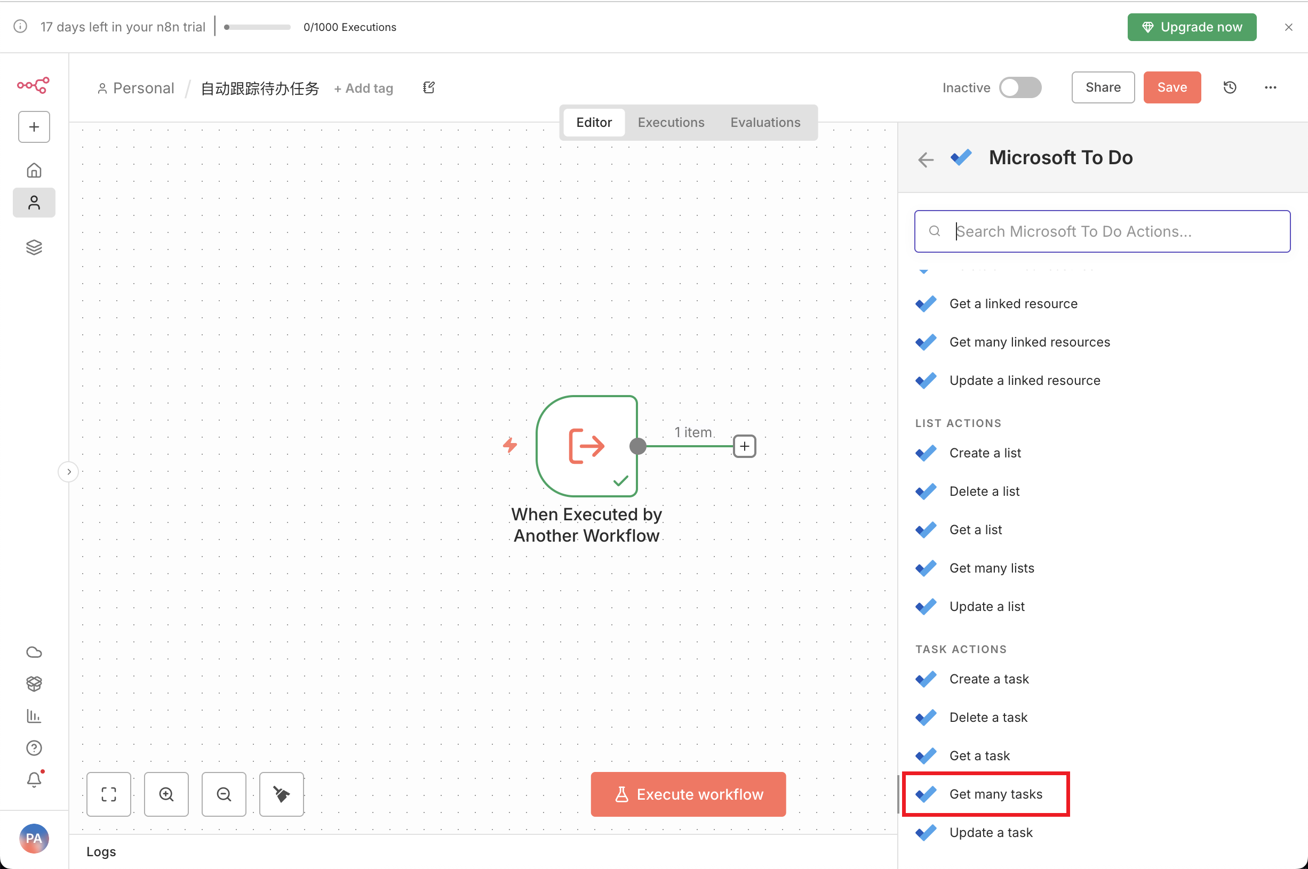Open workflow history clock icon
Image resolution: width=1308 pixels, height=869 pixels.
tap(1229, 87)
